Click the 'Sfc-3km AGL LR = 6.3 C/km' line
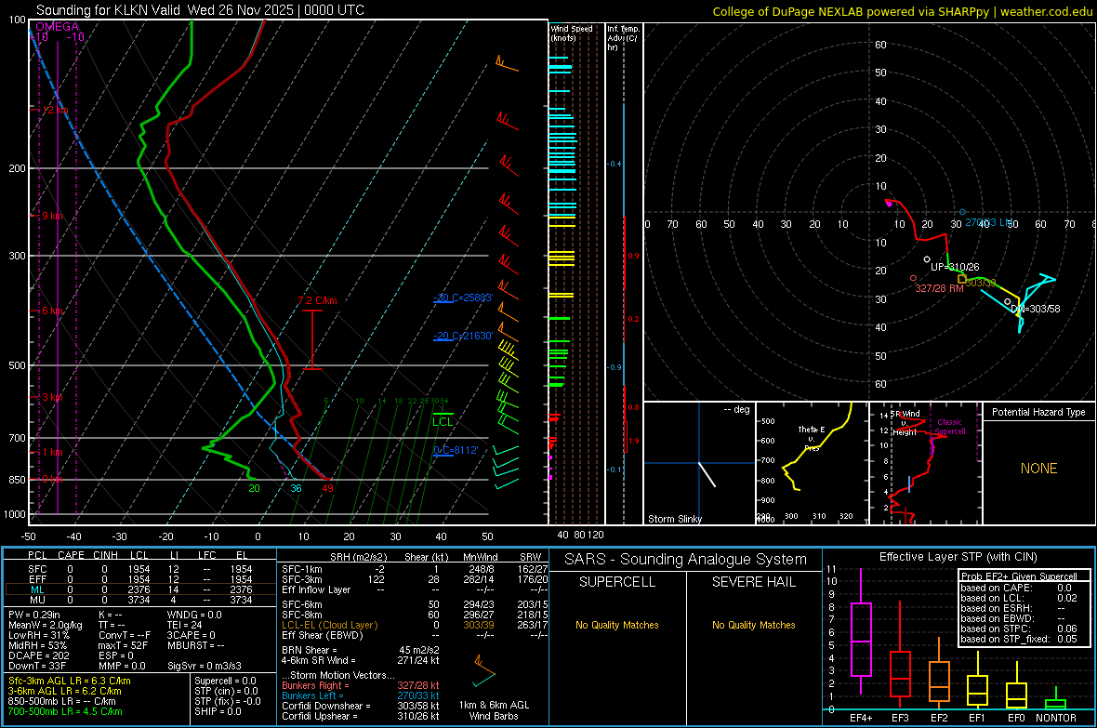Viewport: 1097px width, 728px height. coord(70,681)
